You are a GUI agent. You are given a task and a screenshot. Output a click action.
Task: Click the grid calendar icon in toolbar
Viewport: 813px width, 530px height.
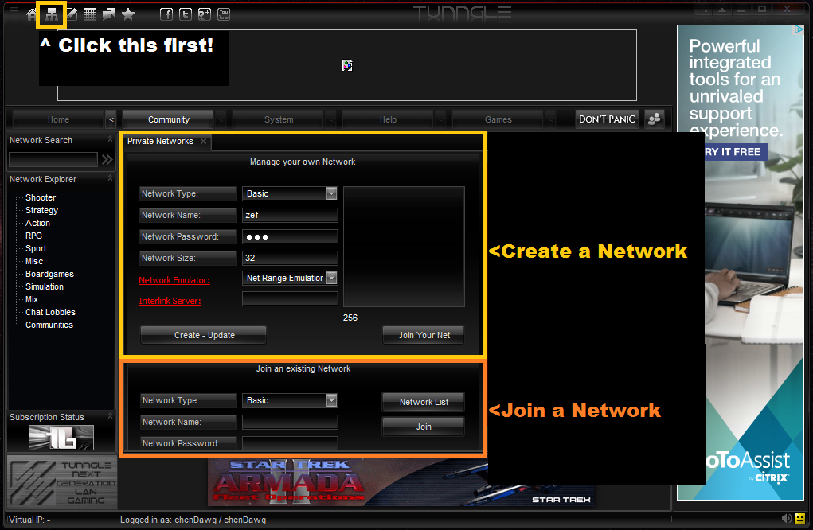[90, 14]
